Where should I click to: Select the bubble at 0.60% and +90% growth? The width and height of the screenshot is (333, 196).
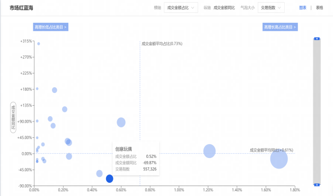[x=121, y=123]
